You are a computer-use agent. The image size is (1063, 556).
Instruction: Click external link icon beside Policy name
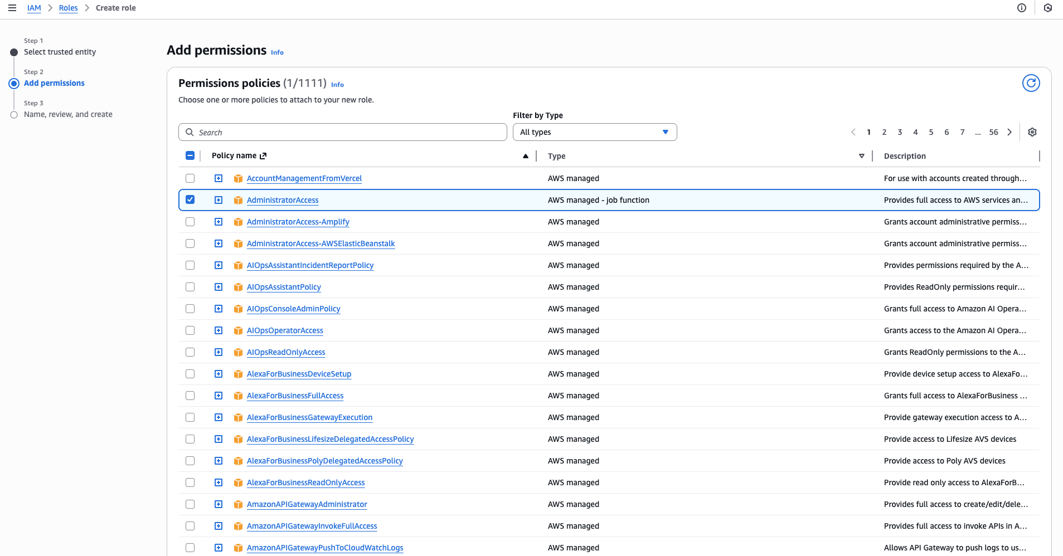coord(263,156)
